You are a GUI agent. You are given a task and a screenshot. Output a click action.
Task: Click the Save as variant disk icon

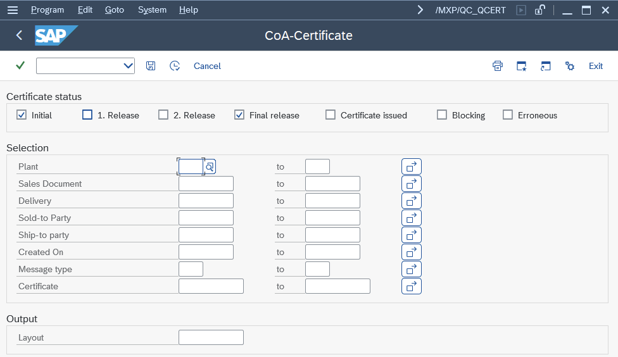pos(151,66)
